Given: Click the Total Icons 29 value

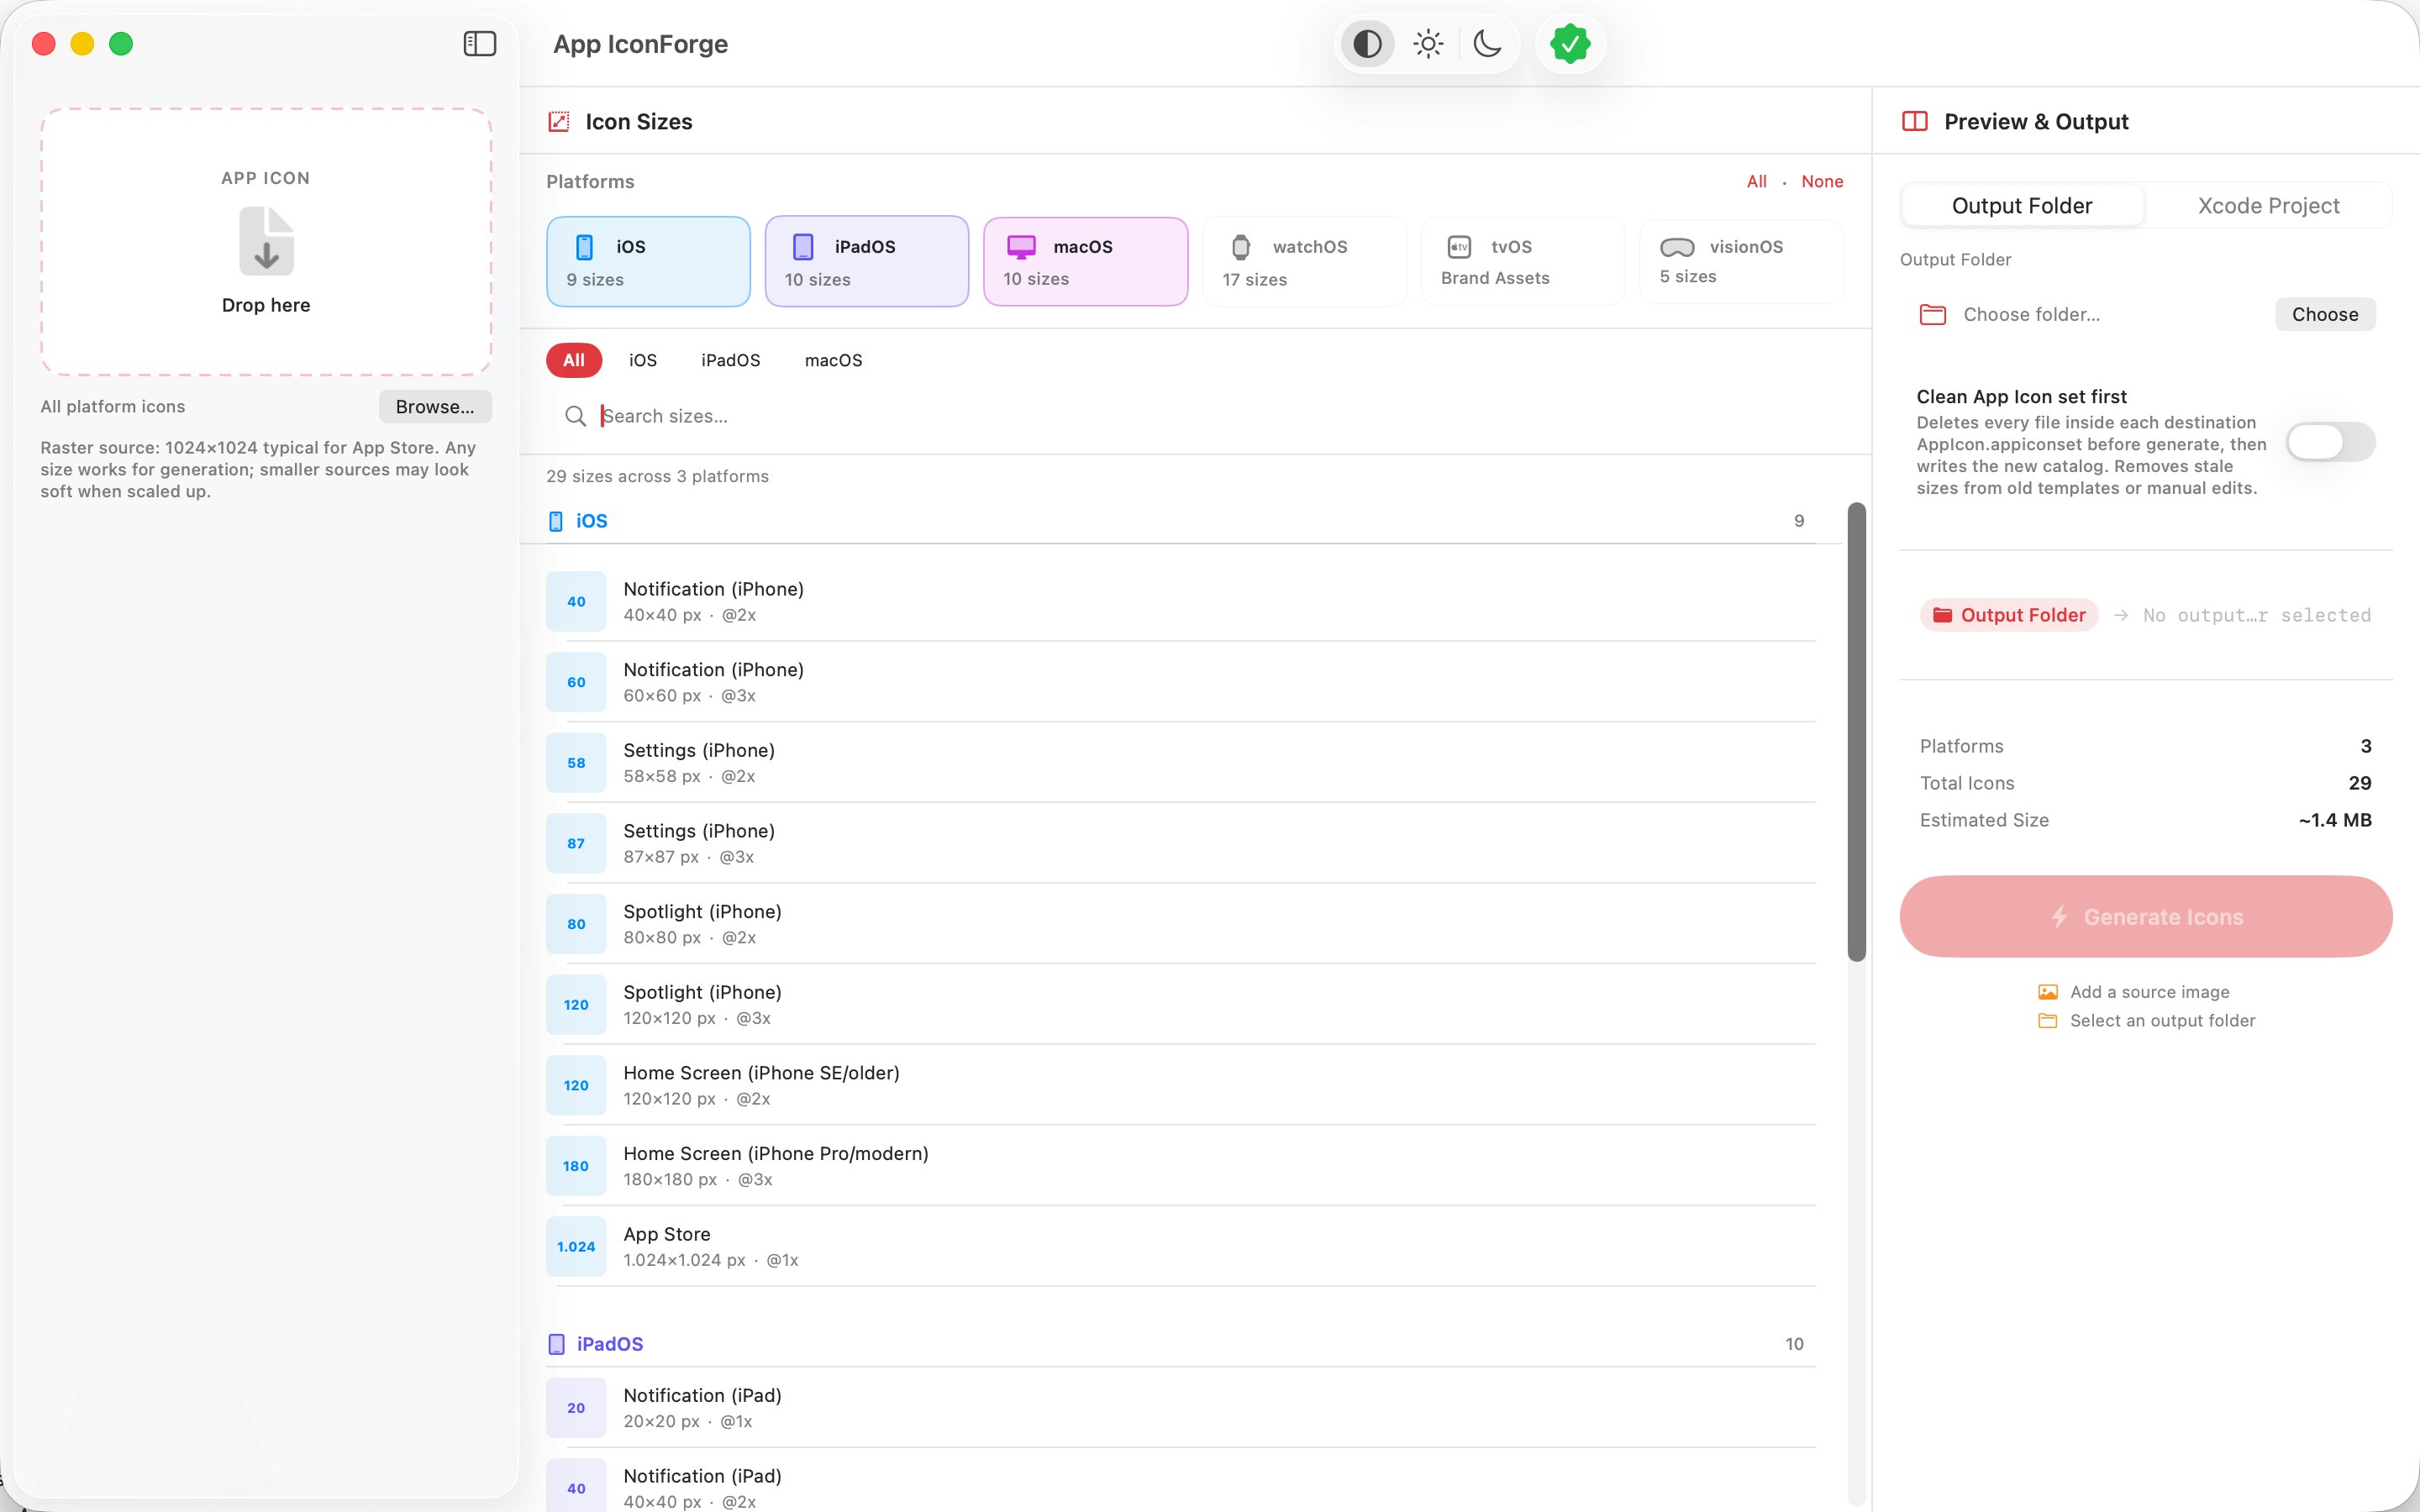Looking at the screenshot, I should tap(2360, 783).
